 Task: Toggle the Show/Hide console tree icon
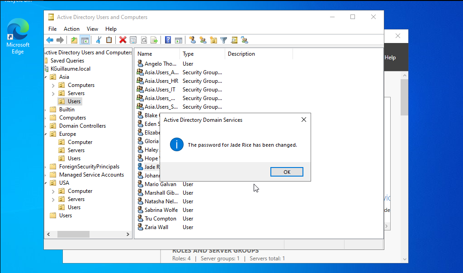(85, 40)
